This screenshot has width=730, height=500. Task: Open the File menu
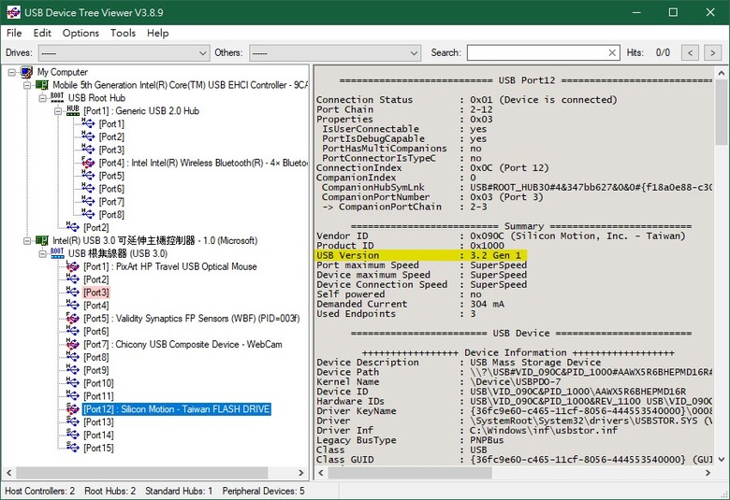(14, 33)
